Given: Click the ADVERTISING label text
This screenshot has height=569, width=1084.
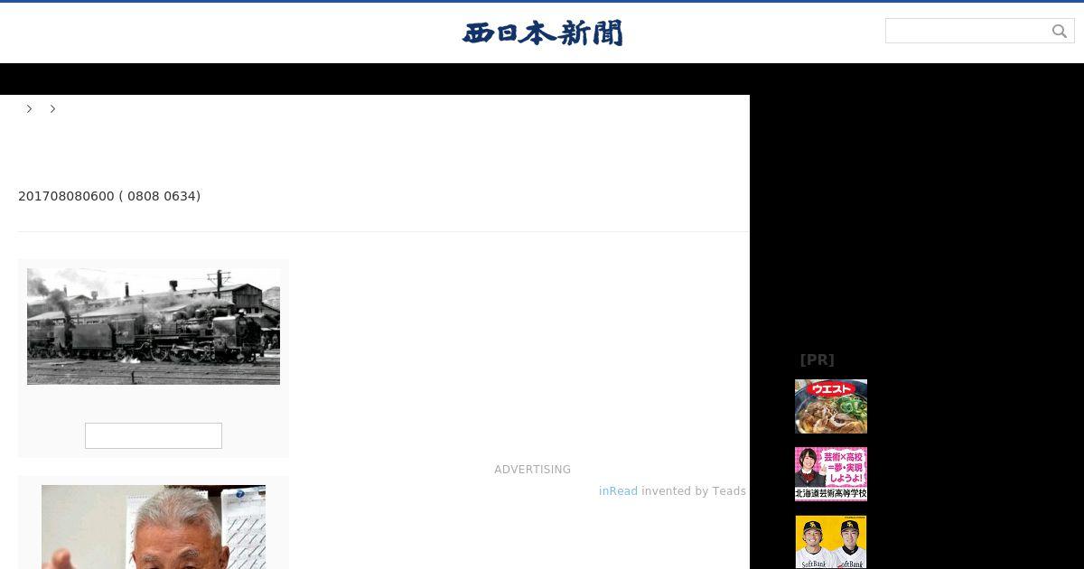Looking at the screenshot, I should [x=532, y=470].
